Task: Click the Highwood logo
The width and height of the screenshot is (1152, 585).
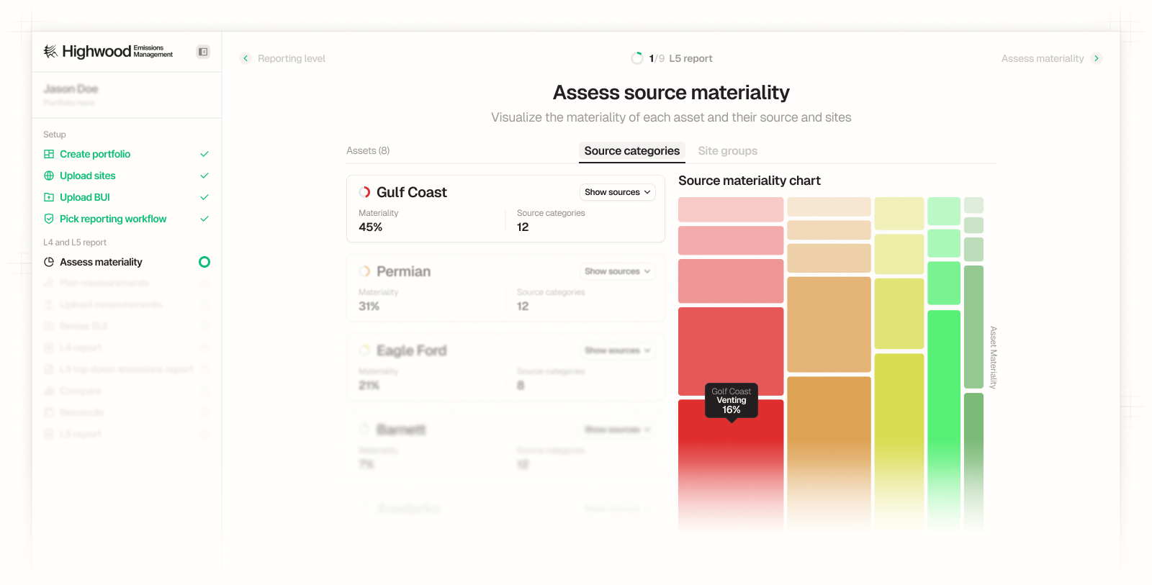Action: [108, 51]
